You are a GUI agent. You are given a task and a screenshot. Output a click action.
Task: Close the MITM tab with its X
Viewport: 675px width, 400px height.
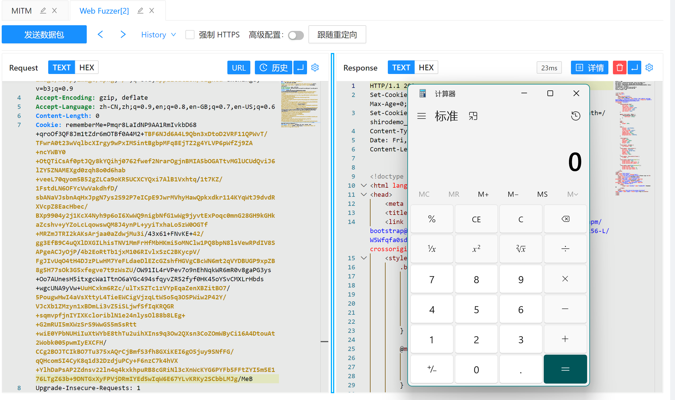(x=54, y=11)
